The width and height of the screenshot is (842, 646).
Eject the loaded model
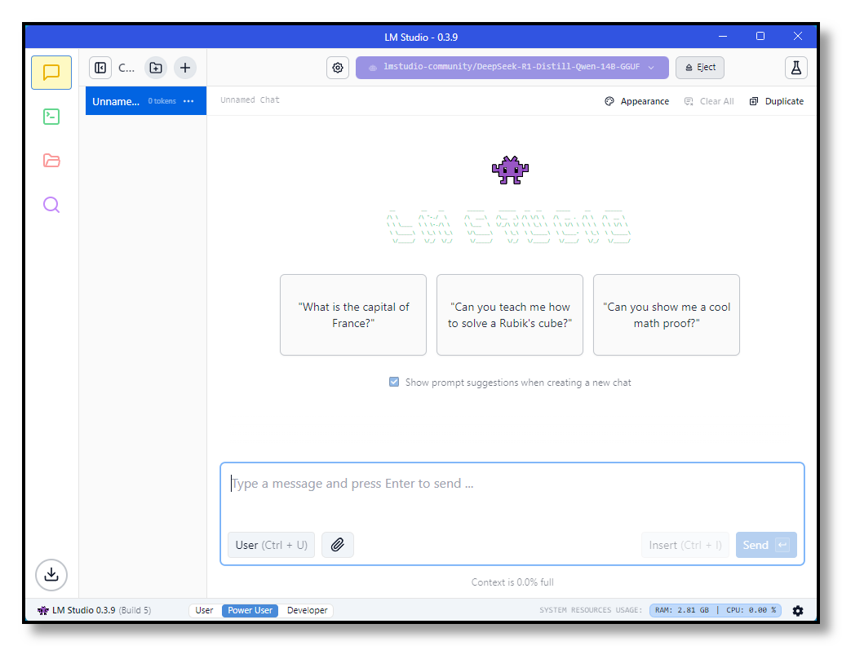point(700,68)
